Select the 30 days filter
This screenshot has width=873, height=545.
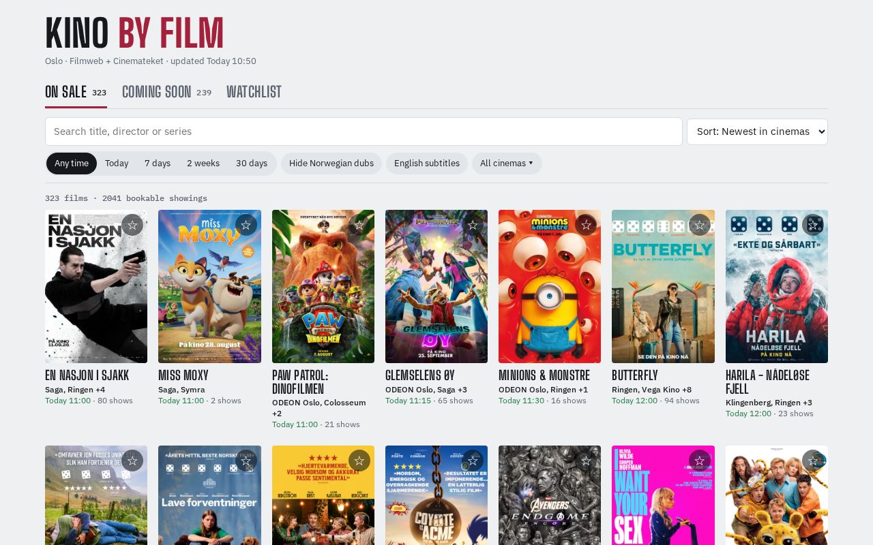coord(252,163)
